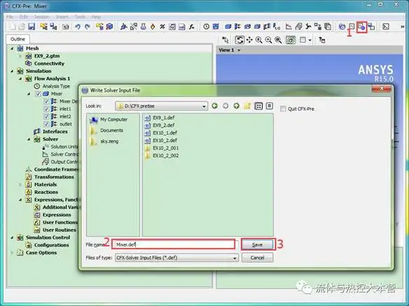409x306 pixels.
Task: Toggle the viewer Highlighting icon
Action: click(291, 40)
